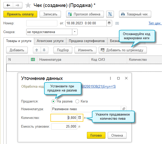Switch to the Агентские услуги tab

[50, 41]
